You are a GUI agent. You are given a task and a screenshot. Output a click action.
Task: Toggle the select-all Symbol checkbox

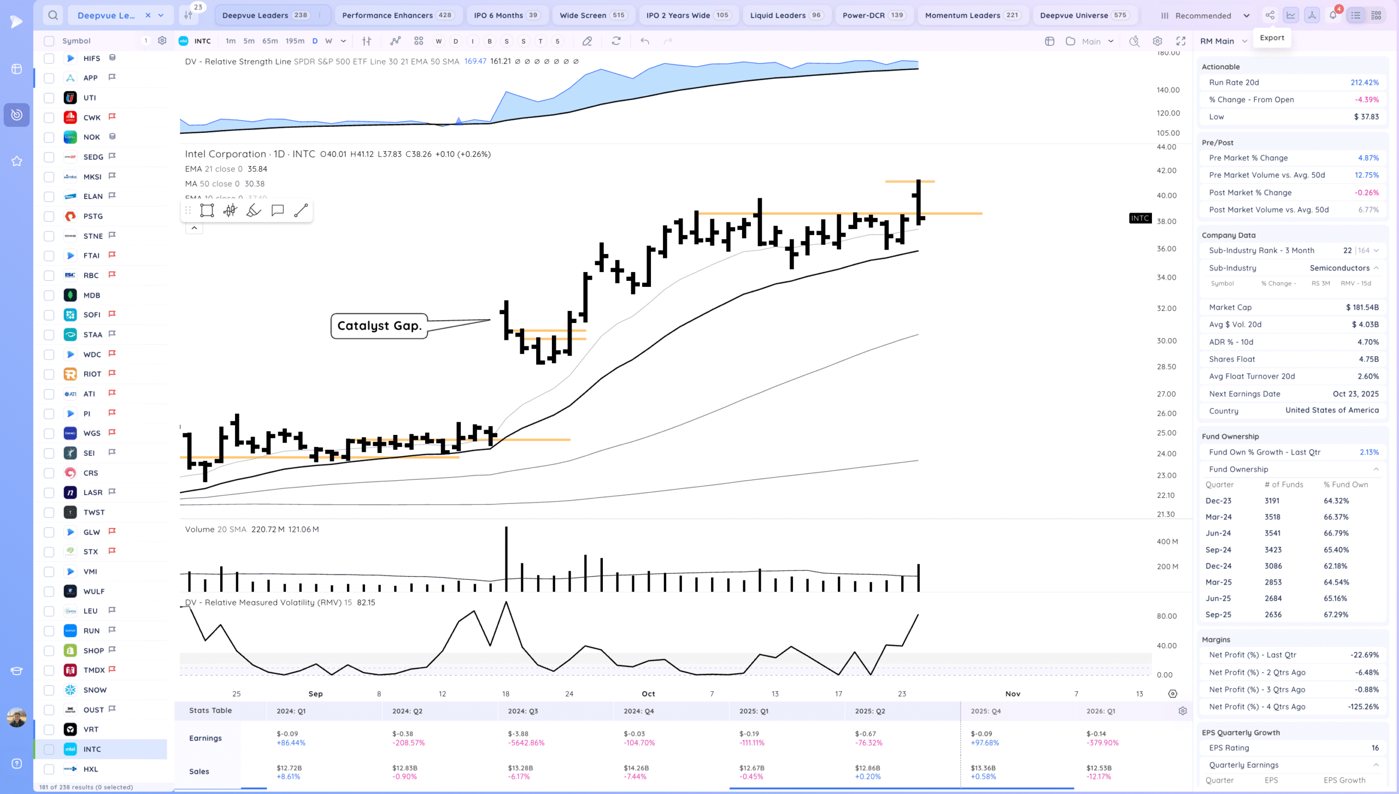[49, 41]
